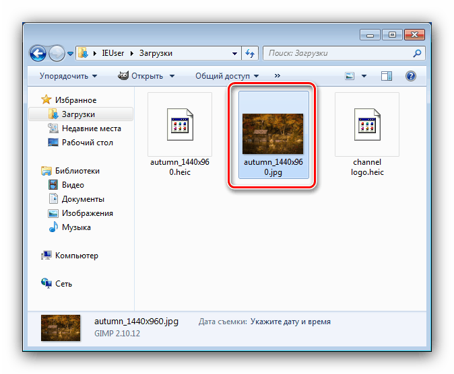Click the film strip Видео icon
The width and height of the screenshot is (454, 374).
pyautogui.click(x=53, y=185)
